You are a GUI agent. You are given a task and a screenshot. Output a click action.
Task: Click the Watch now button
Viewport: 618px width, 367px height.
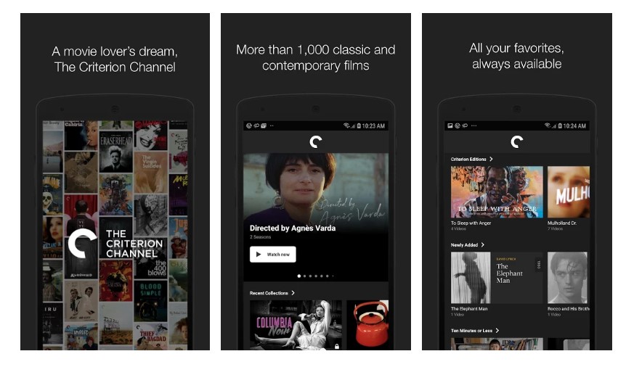click(273, 255)
